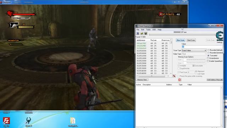This screenshot has height=128, width=227.
Task: Click the Stop address input field
Action: tap(194, 63)
